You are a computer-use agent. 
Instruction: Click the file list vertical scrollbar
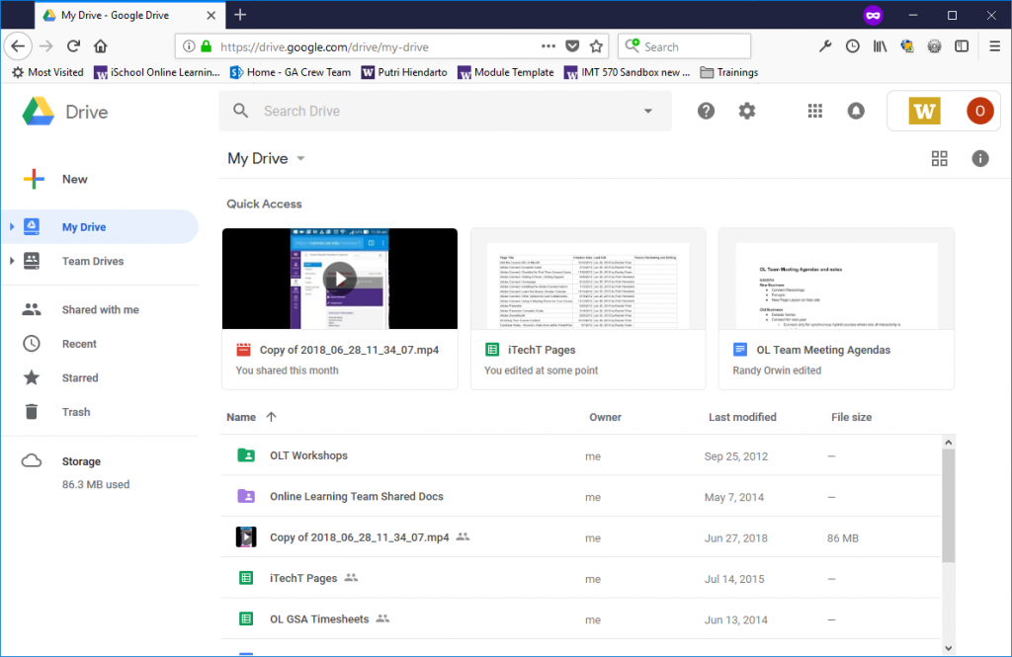(948, 505)
